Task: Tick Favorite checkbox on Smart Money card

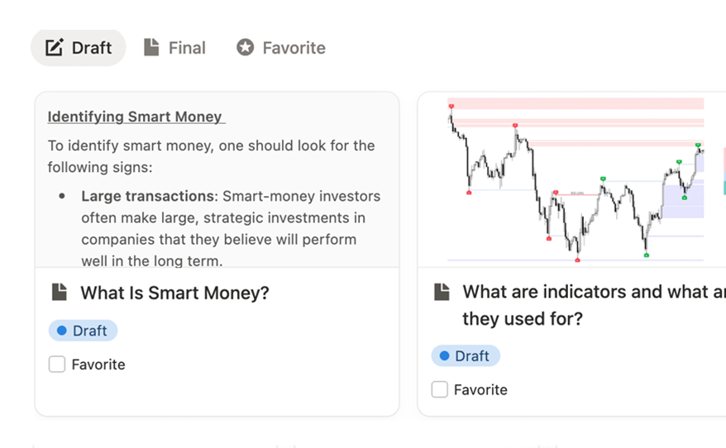Action: [x=57, y=365]
